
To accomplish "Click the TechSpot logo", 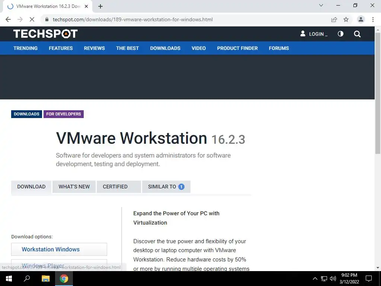I will pos(45,34).
